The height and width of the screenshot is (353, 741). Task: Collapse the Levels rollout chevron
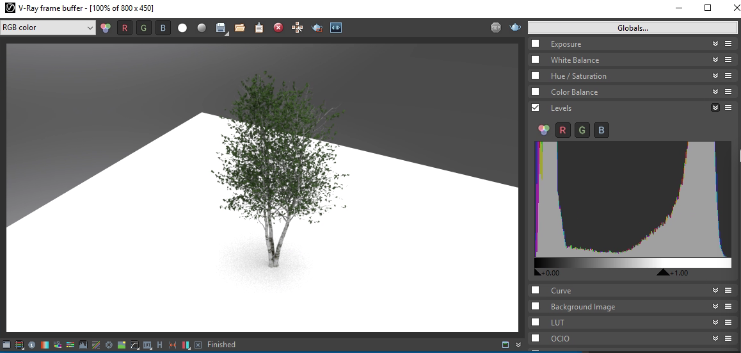(715, 108)
